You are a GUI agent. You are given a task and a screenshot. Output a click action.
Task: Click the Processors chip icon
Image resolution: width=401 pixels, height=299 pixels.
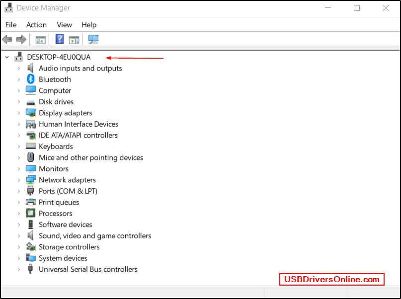pyautogui.click(x=31, y=214)
